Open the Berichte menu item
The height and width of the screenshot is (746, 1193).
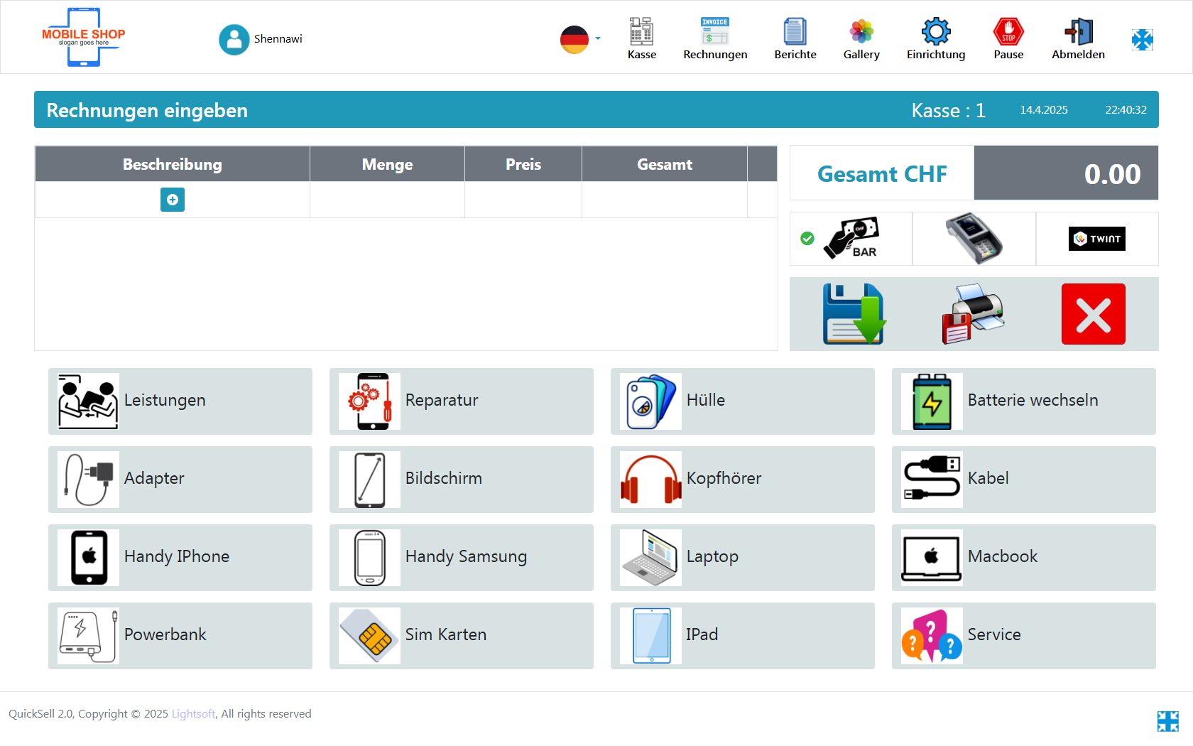795,39
